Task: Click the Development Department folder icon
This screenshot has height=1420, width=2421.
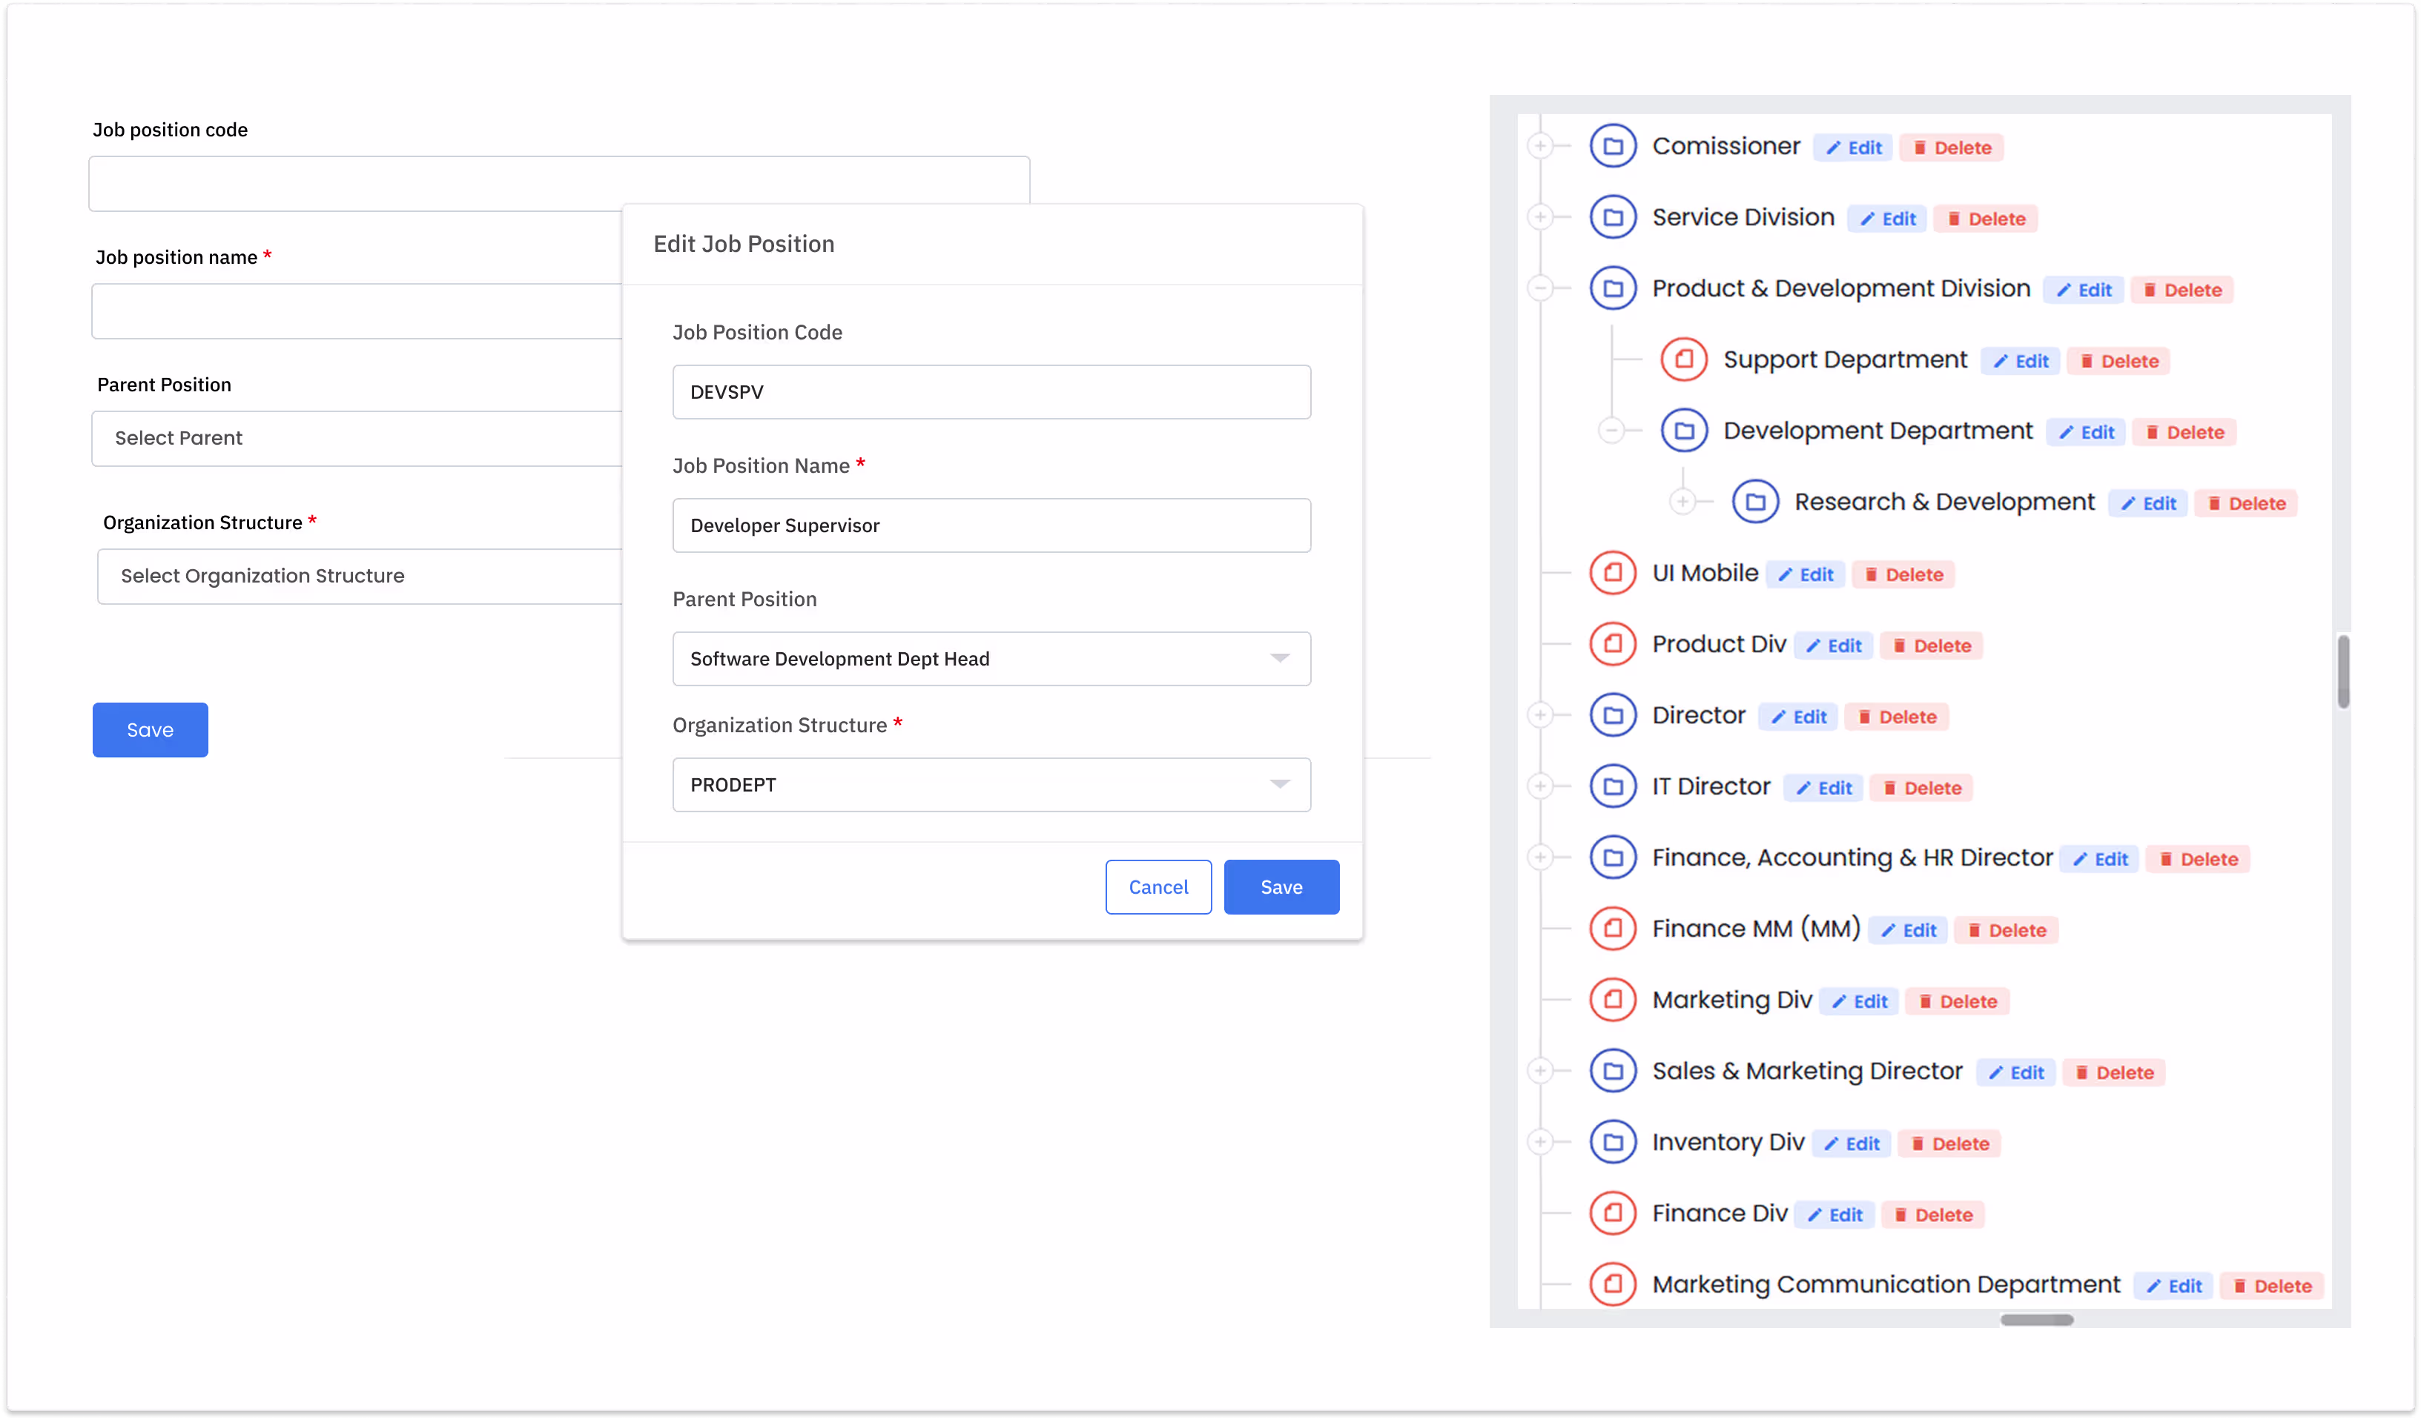Action: [x=1684, y=430]
